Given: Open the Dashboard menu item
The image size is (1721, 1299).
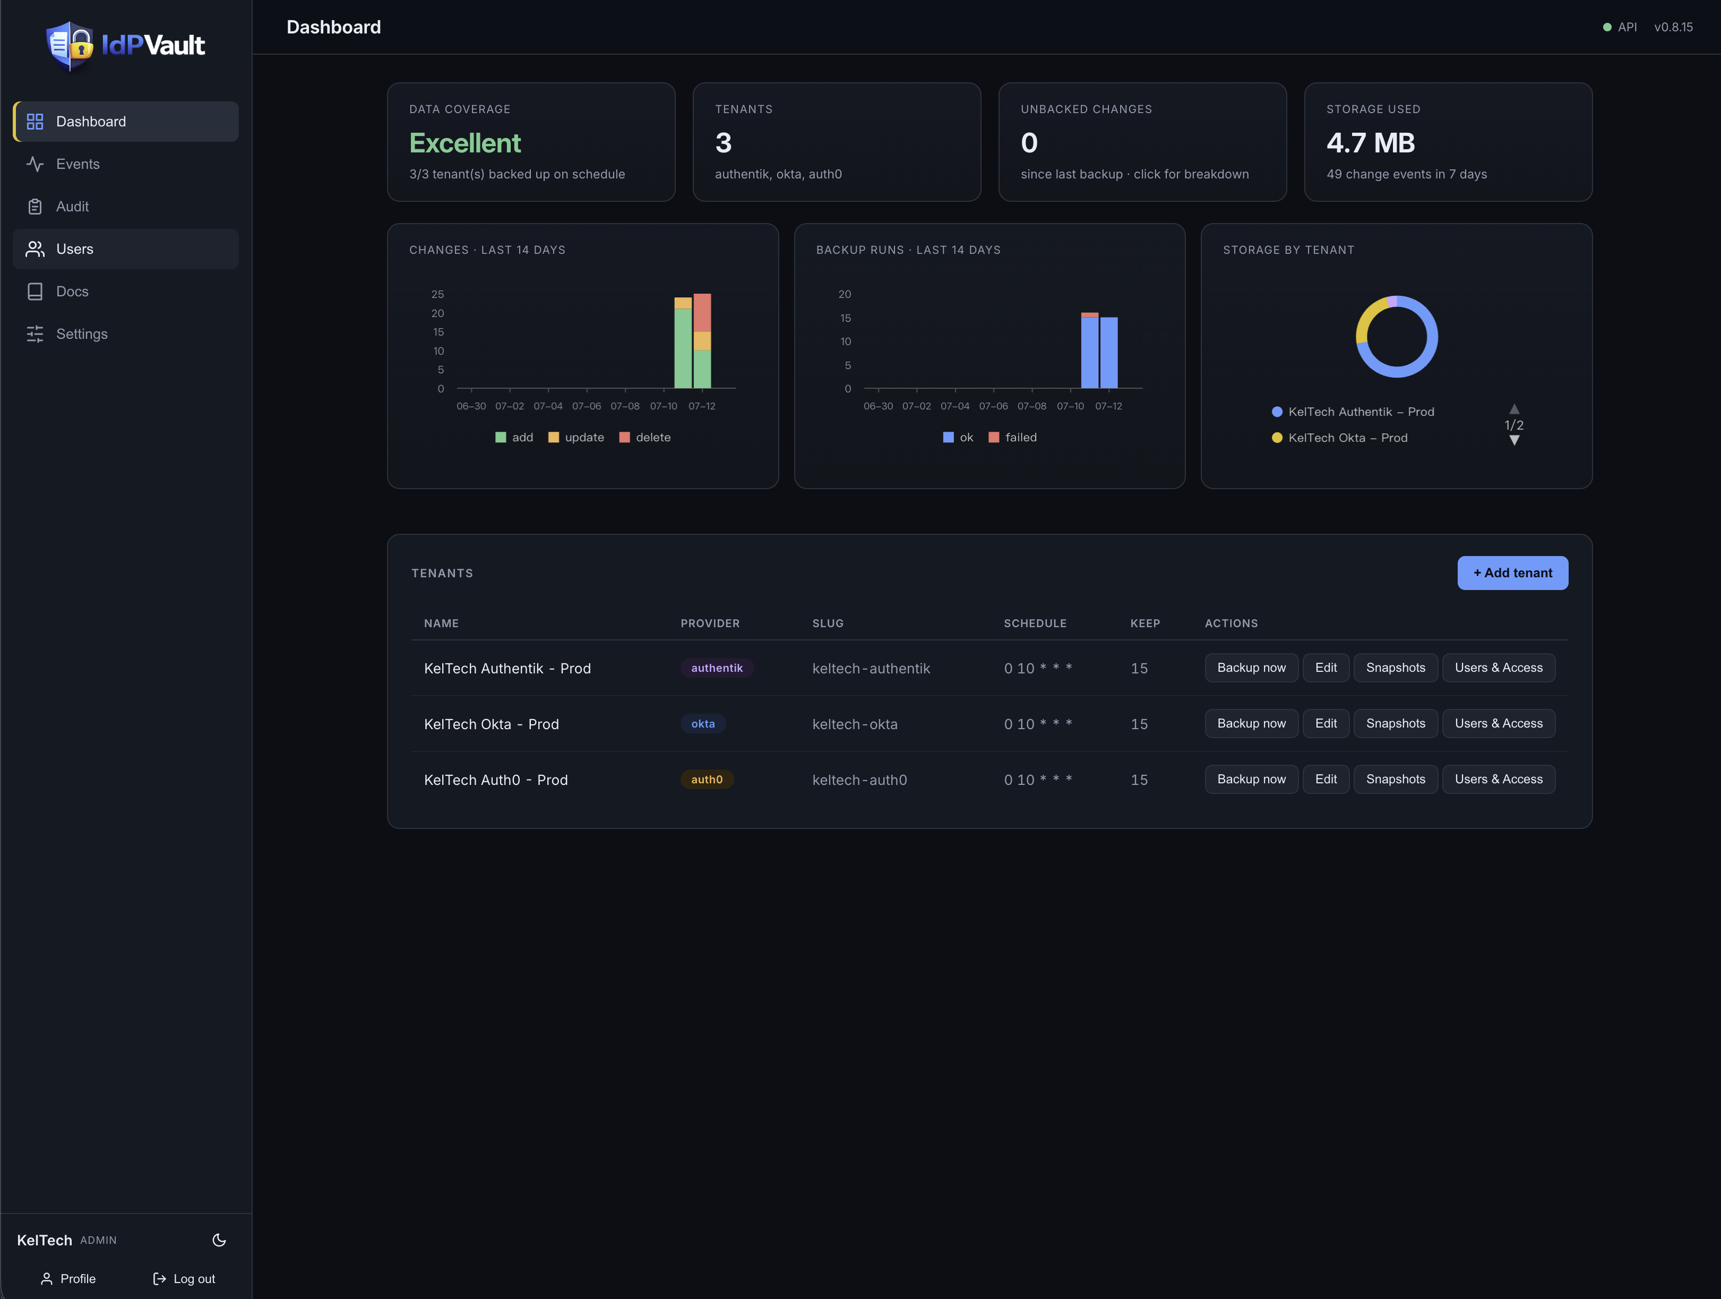Looking at the screenshot, I should click(126, 122).
